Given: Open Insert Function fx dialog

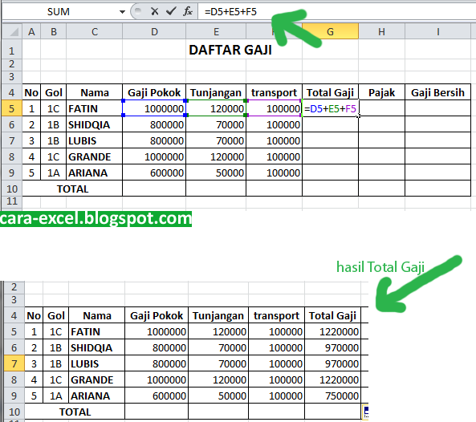Looking at the screenshot, I should tap(188, 11).
